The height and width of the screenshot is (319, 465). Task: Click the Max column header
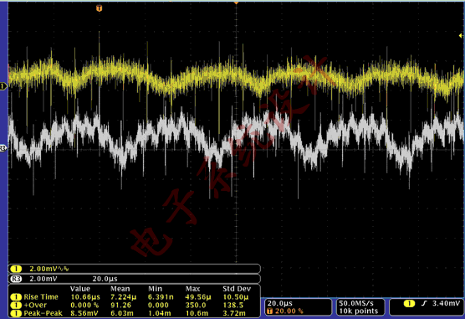[x=192, y=289]
